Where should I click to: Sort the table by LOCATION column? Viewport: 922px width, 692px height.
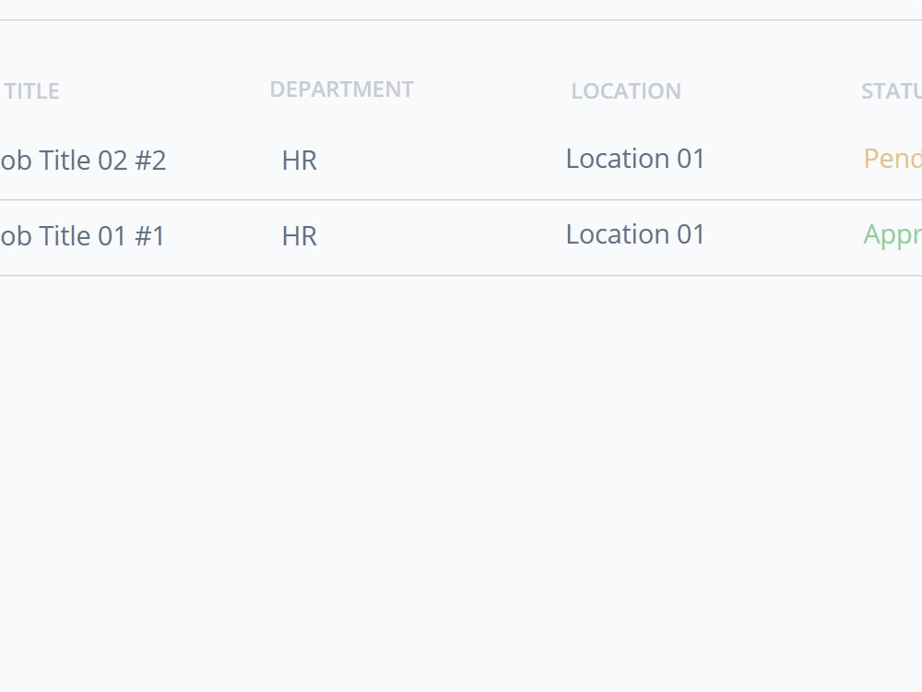pos(626,91)
